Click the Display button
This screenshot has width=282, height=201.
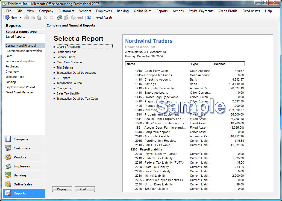pos(62,189)
